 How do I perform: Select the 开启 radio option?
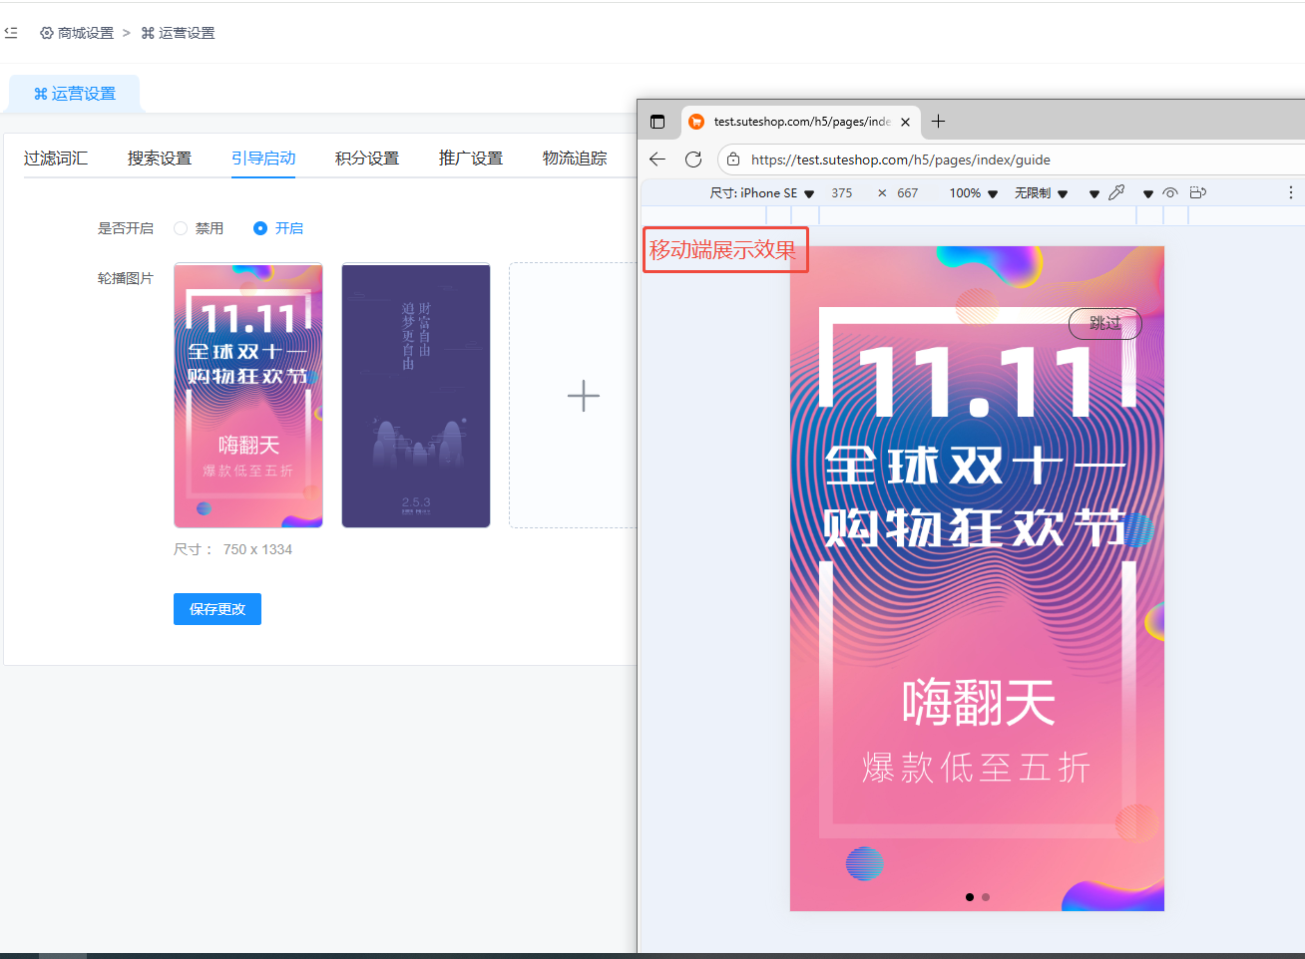(x=260, y=228)
